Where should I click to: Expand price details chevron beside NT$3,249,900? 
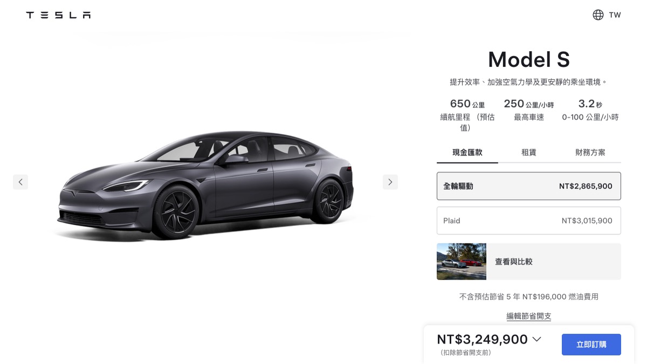coord(536,339)
